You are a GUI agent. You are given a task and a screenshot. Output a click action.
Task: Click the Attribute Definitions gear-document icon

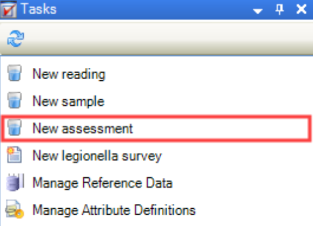point(14,209)
